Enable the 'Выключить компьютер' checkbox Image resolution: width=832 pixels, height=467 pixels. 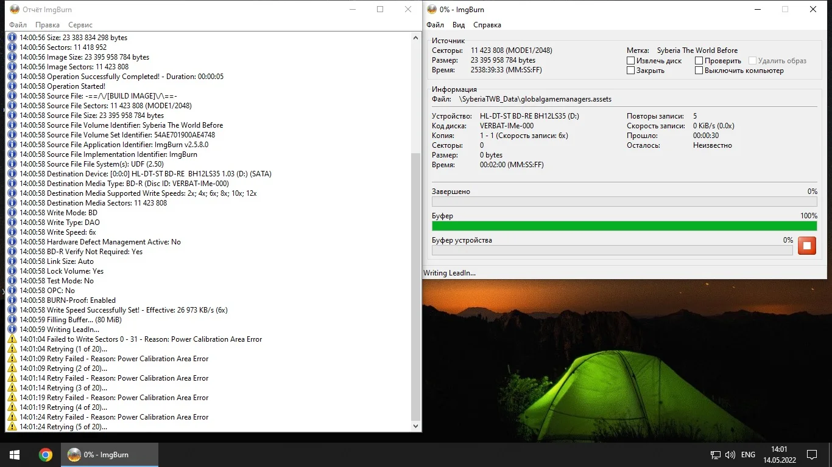(x=699, y=71)
